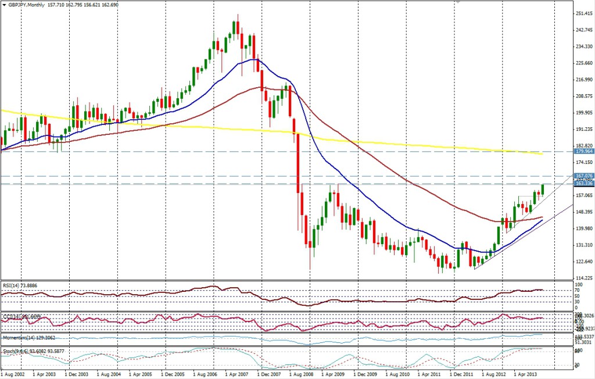Click the triangle icon beside GBPJPY,Monthly
The image size is (595, 379).
[x=5, y=4]
